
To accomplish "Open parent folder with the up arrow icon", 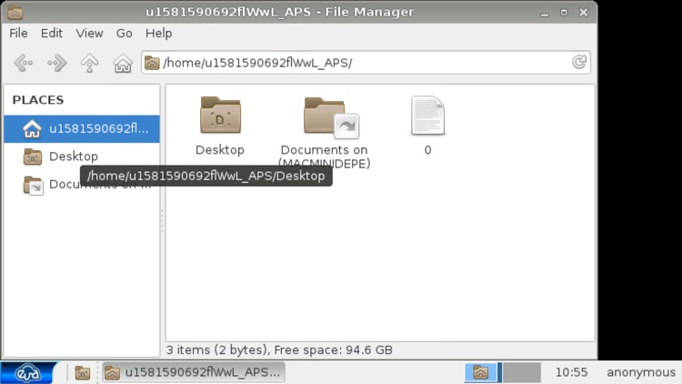I will click(x=90, y=63).
